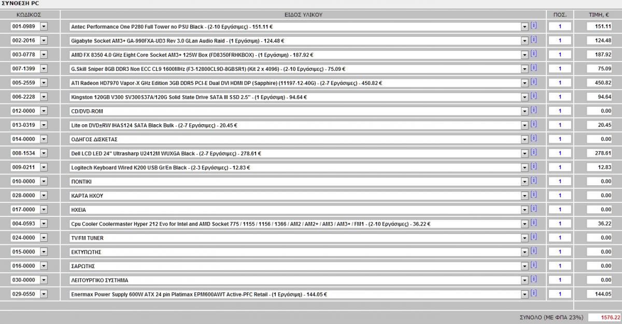Viewport: 622px width, 324px height.
Task: Open info icon for Gigabyte GA-990FXA-UD3 motherboard
Action: 533,39
